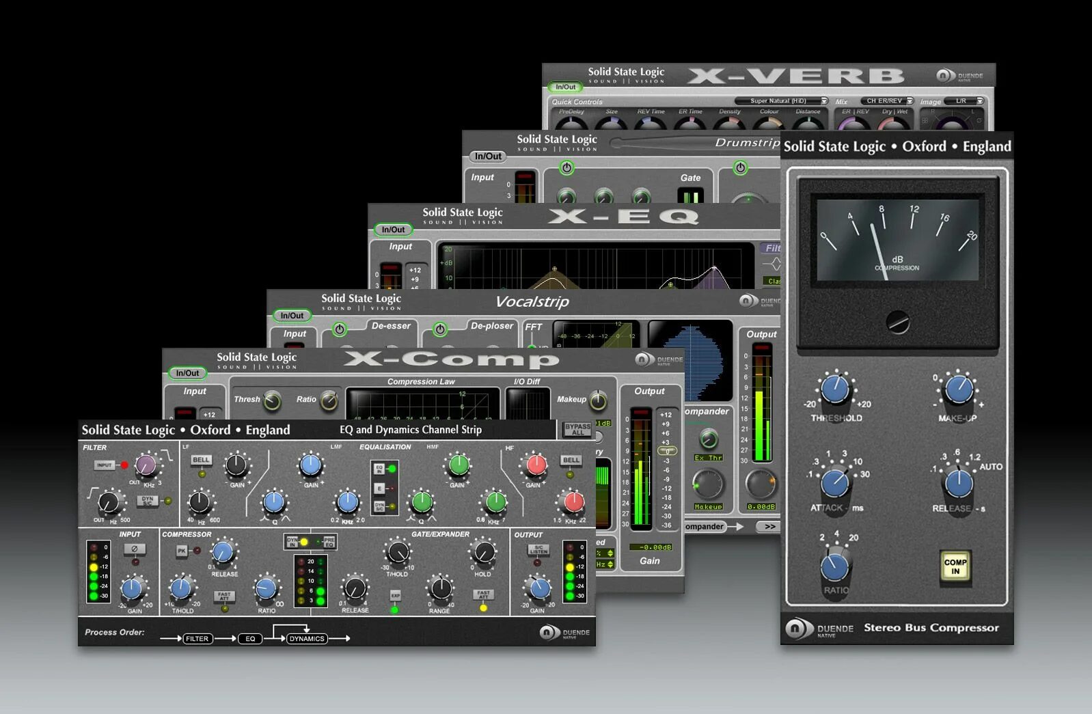Toggle the X-Verb In/Out bypass button

click(565, 87)
